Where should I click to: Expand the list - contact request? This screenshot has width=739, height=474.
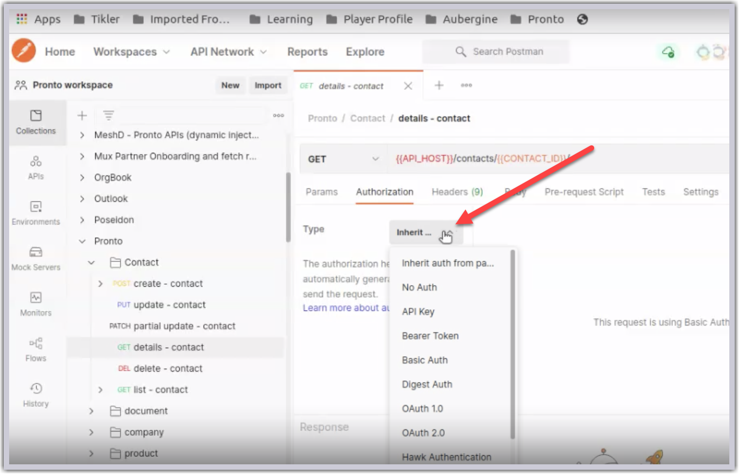[101, 390]
